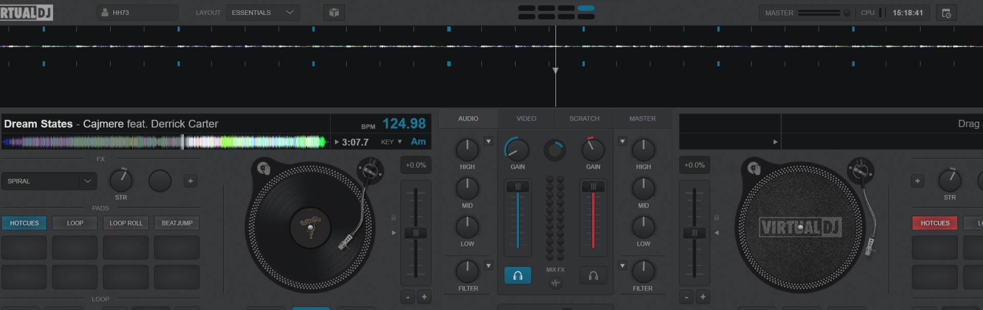Add an effect slot with left deck plus button
The width and height of the screenshot is (983, 310).
[x=190, y=181]
